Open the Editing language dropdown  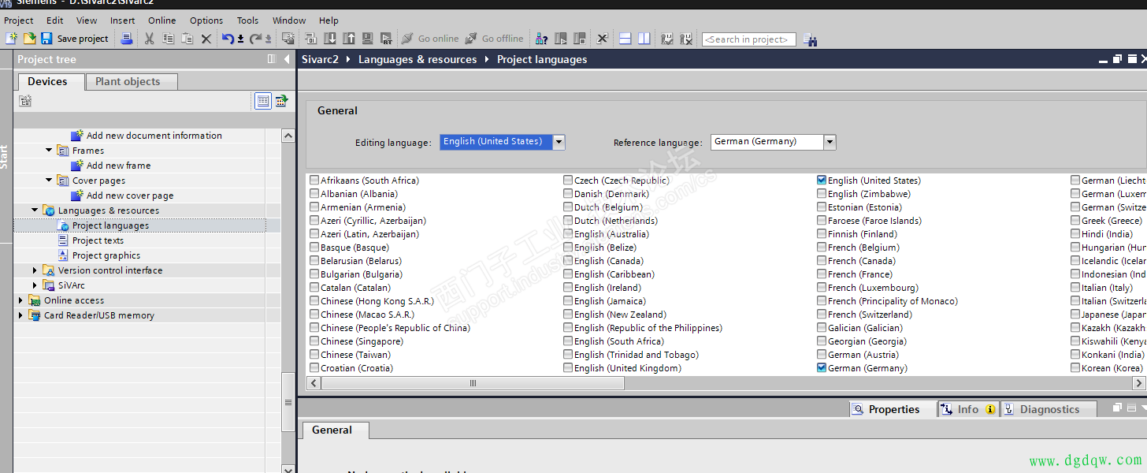(x=559, y=142)
